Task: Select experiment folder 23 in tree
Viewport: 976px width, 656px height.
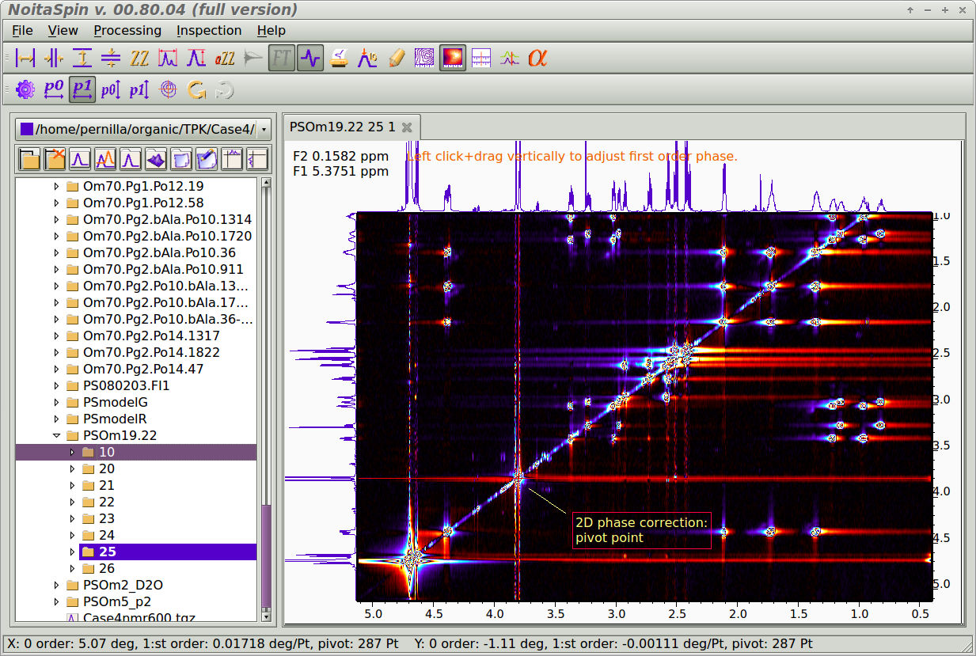Action: point(106,518)
